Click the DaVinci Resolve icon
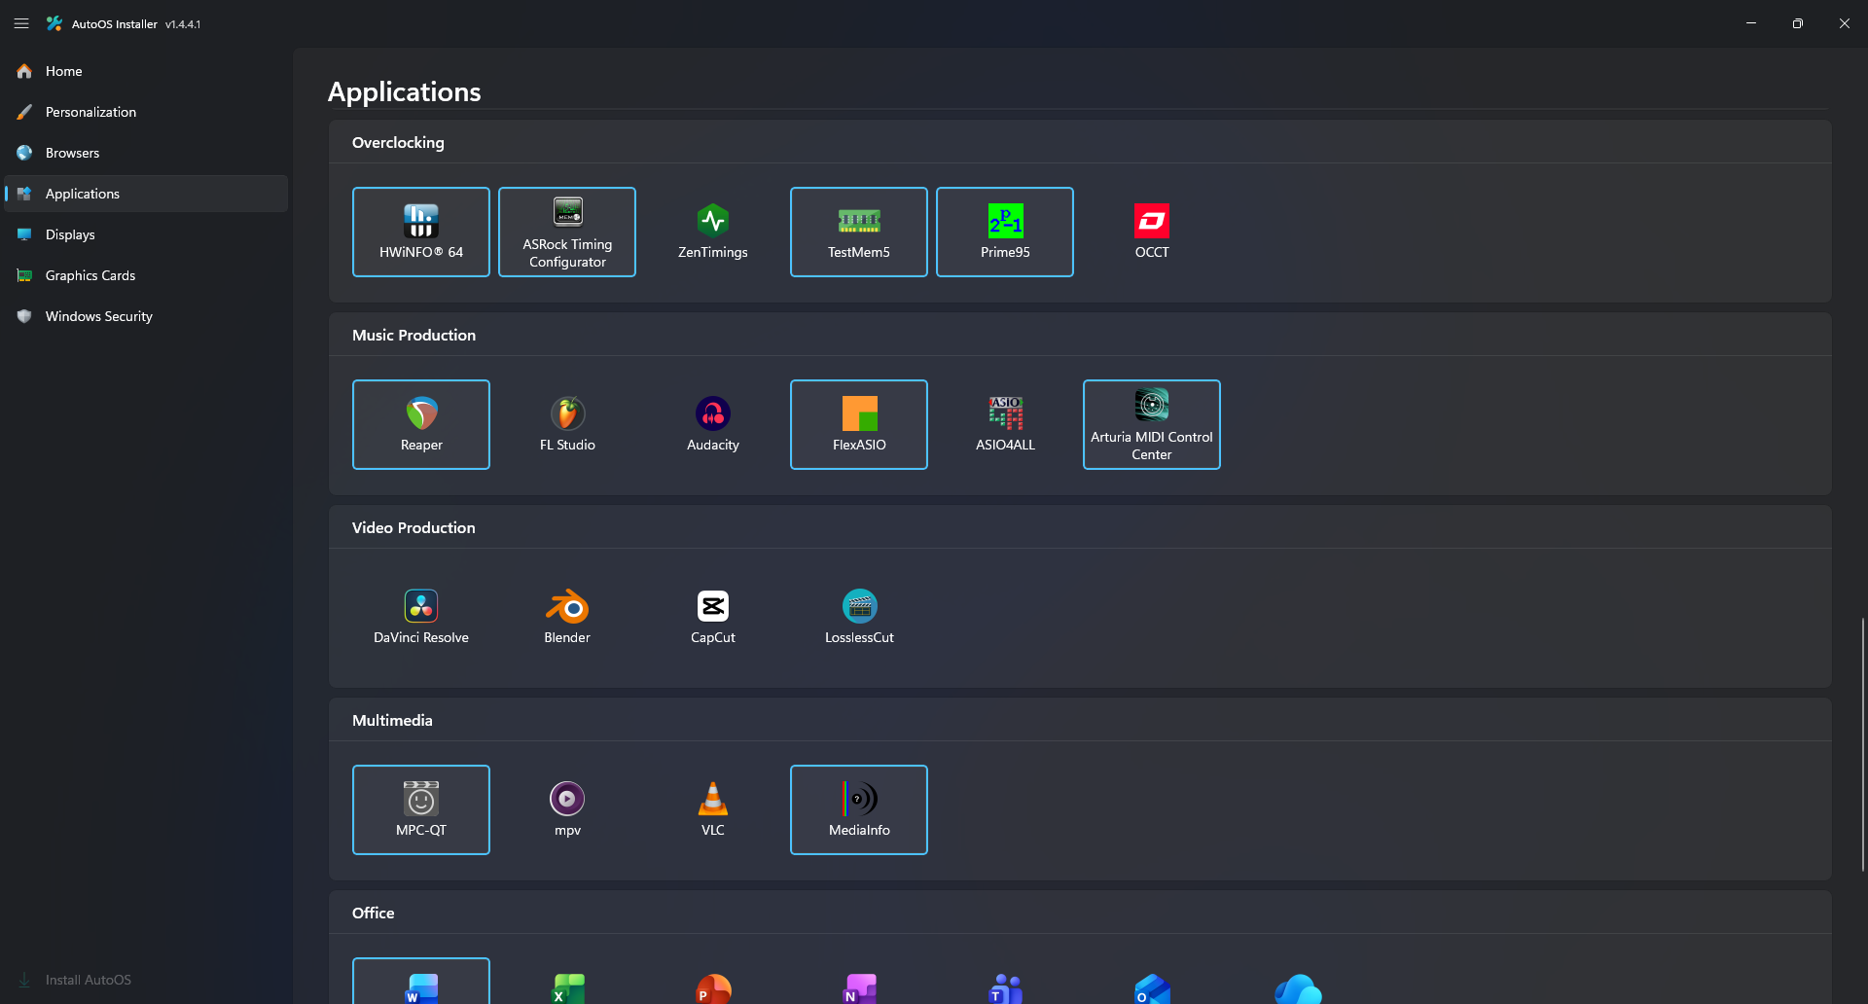This screenshot has height=1004, width=1868. click(x=421, y=606)
